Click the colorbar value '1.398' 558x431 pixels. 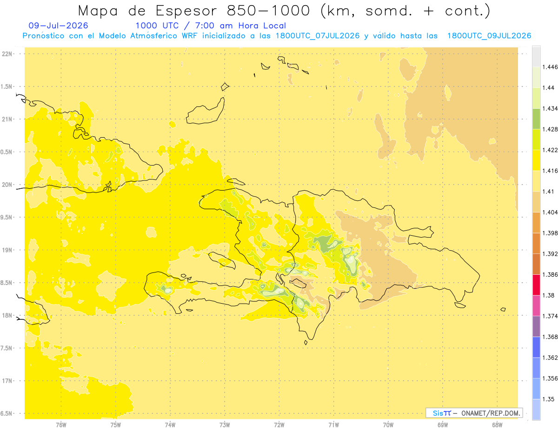pyautogui.click(x=550, y=233)
